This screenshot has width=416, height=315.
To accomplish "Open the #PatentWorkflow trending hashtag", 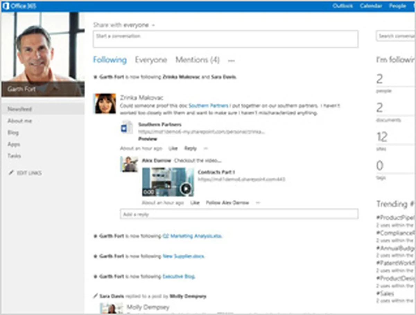I will tap(396, 263).
